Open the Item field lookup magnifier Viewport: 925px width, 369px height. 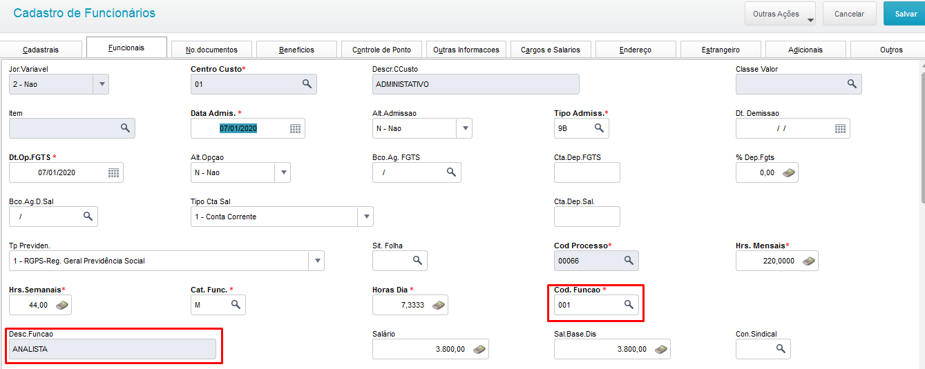[125, 128]
